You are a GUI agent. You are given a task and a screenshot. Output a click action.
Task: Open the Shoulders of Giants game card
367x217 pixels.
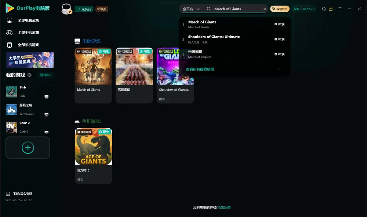175,75
